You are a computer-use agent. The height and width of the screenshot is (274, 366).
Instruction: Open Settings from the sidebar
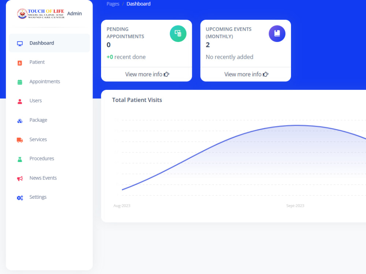coord(49,197)
